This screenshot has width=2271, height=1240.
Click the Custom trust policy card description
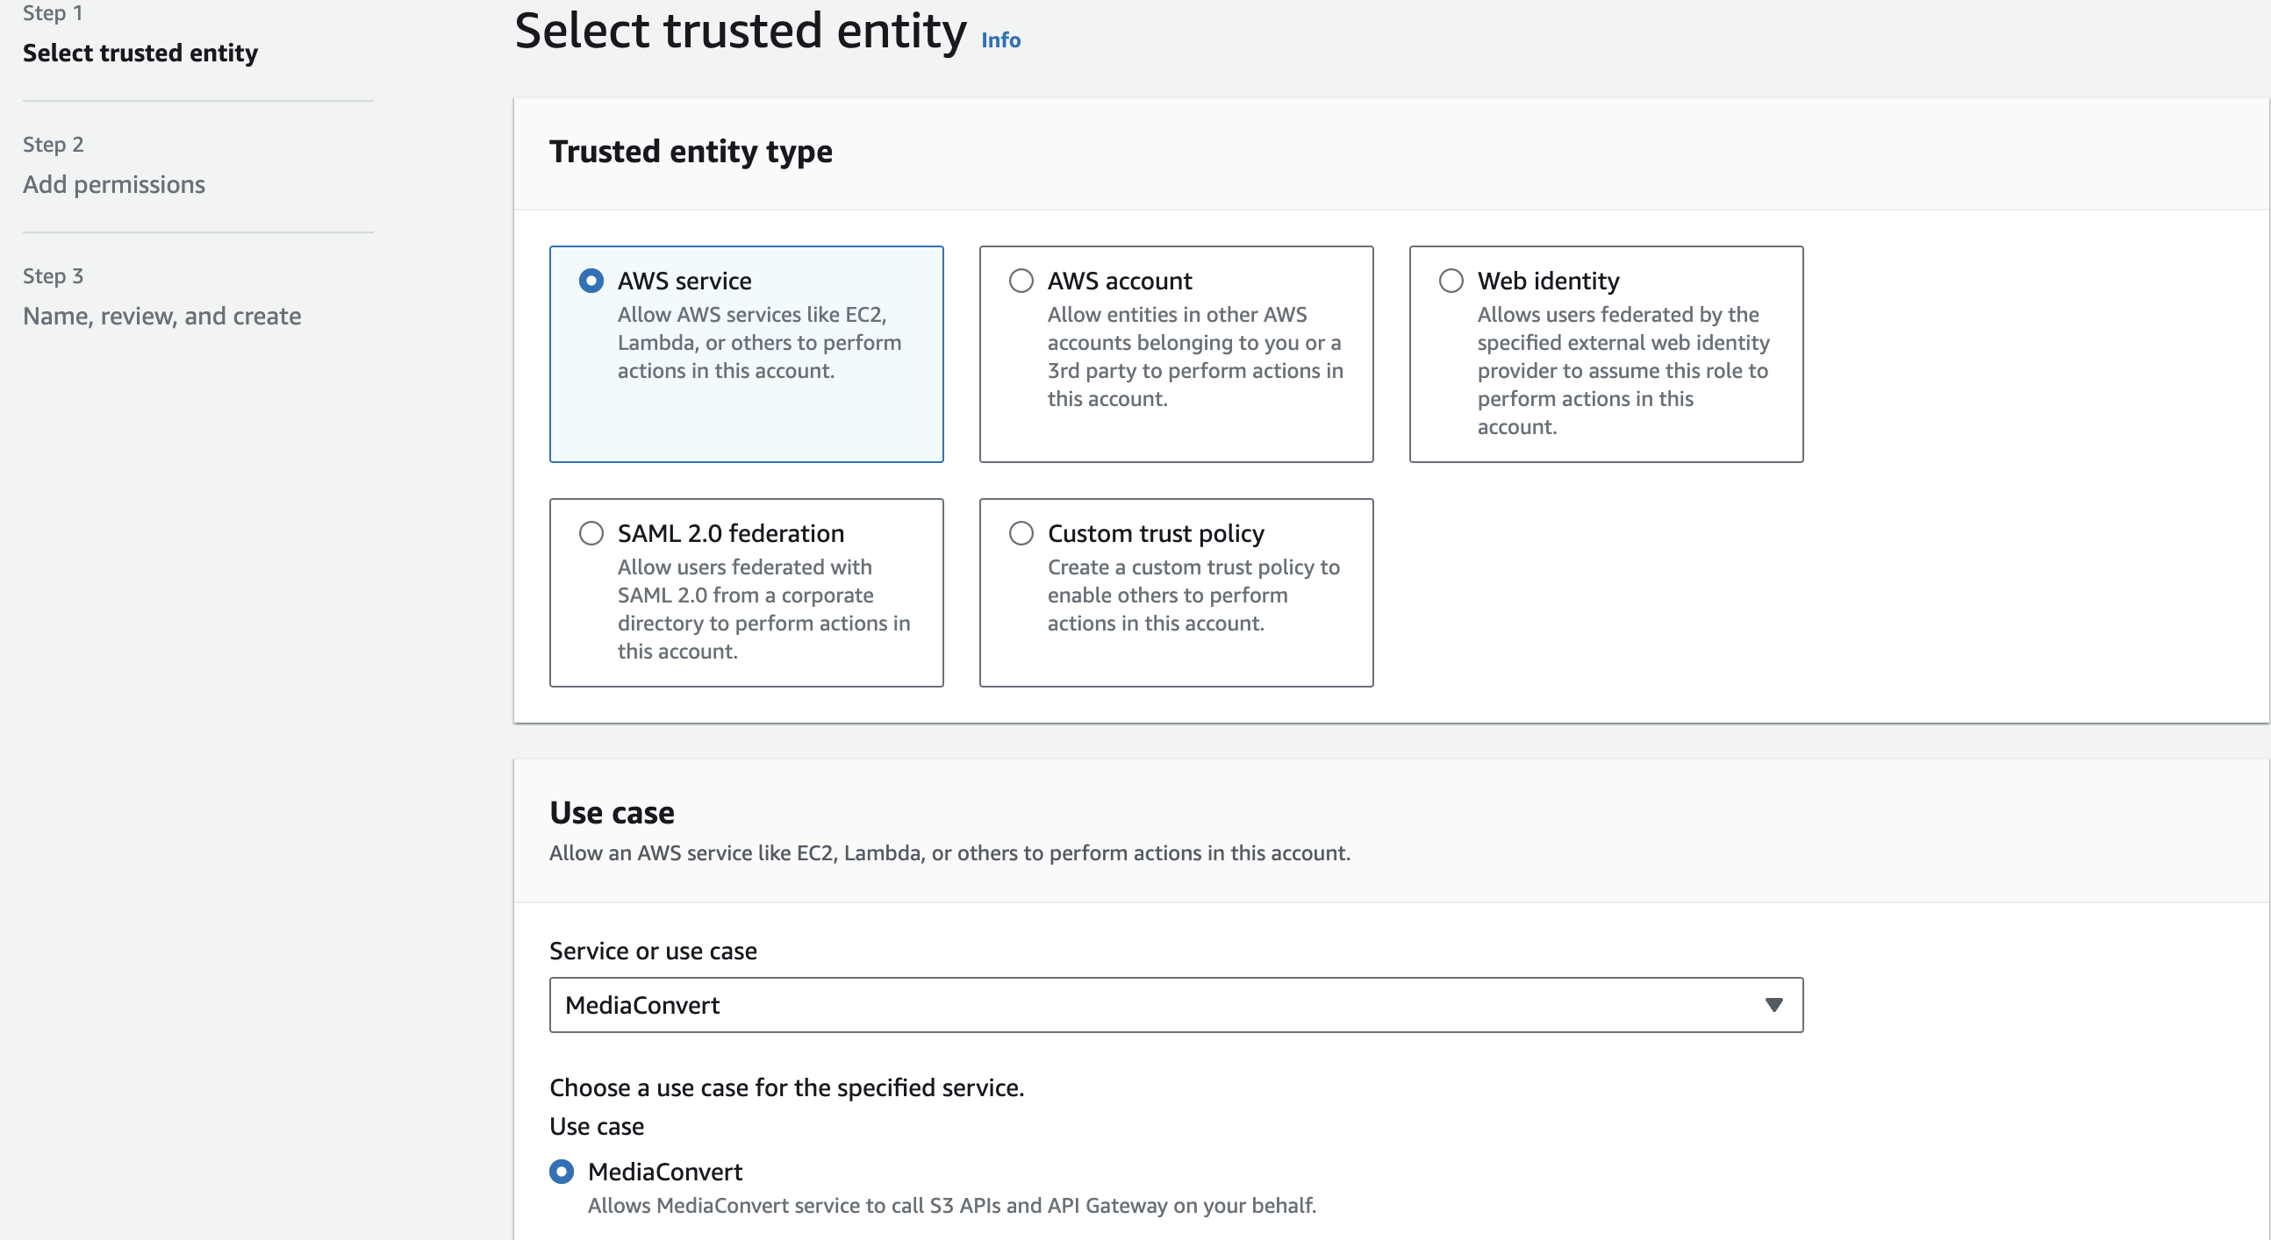[x=1193, y=595]
